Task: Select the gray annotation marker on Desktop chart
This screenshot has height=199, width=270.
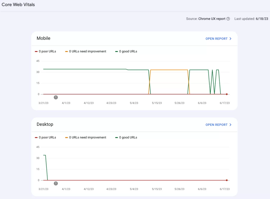Action: coord(56,183)
